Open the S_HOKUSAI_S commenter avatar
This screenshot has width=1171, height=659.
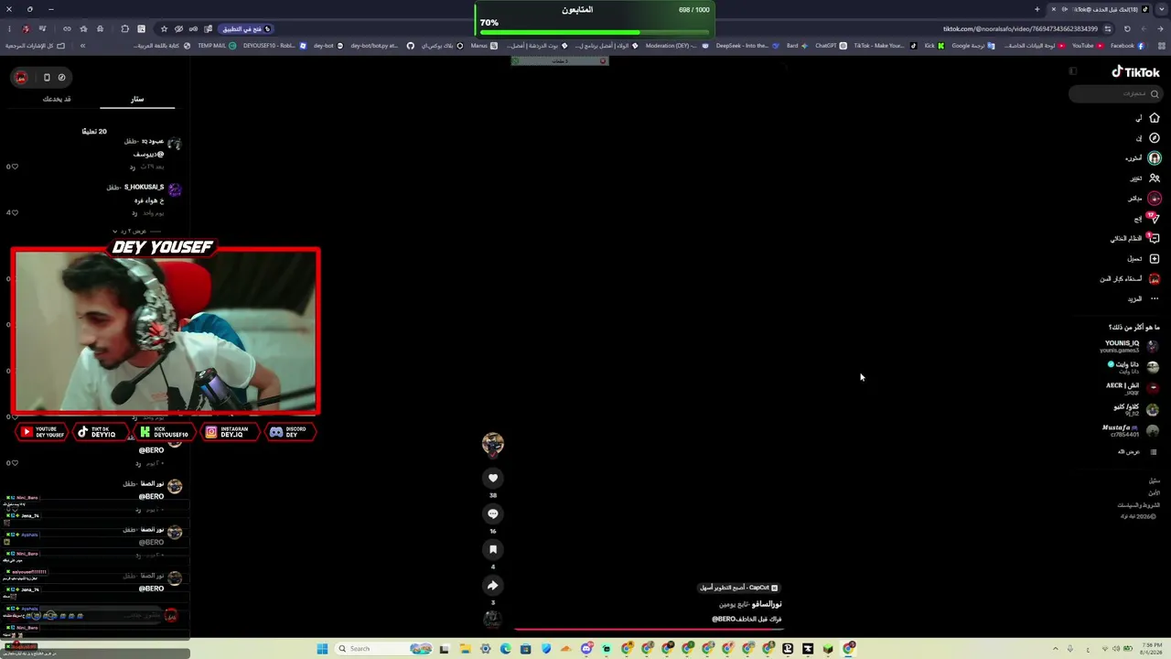click(x=175, y=189)
